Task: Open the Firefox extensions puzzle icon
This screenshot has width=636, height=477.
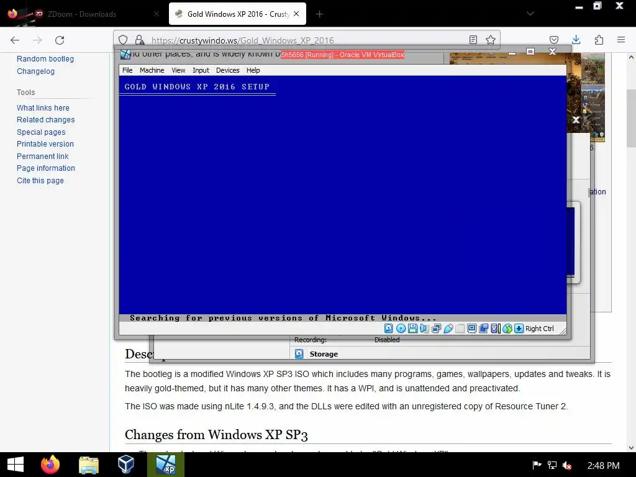Action: click(x=599, y=40)
